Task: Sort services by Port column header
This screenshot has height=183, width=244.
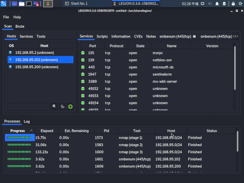Action: coord(93,46)
